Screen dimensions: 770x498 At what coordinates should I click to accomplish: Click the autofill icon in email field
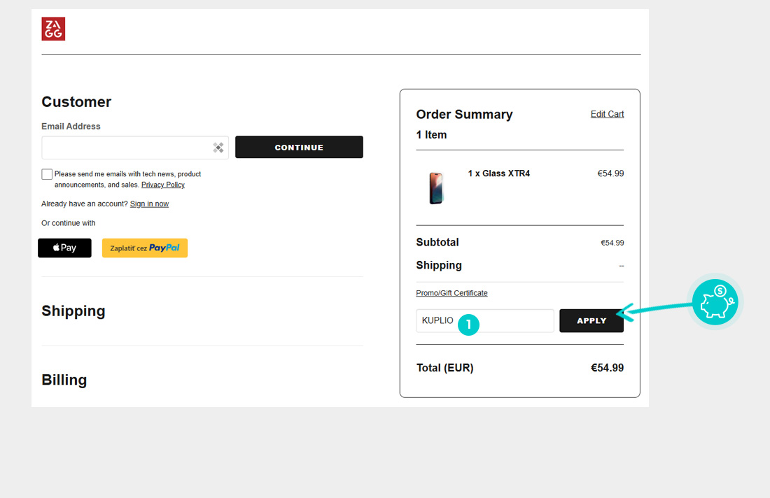[218, 148]
